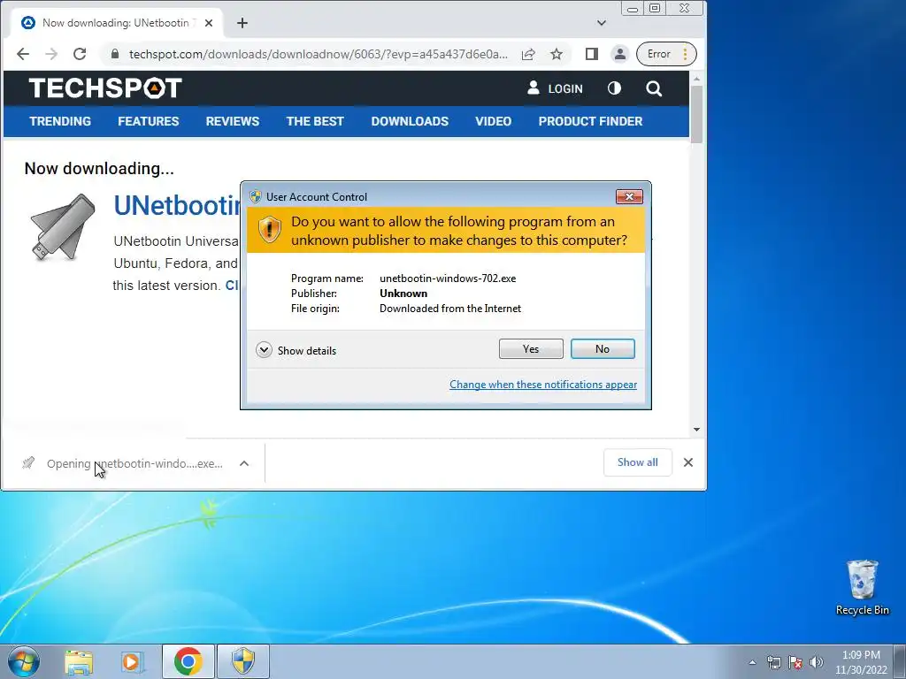Share this page via share icon
The height and width of the screenshot is (679, 906).
(528, 54)
